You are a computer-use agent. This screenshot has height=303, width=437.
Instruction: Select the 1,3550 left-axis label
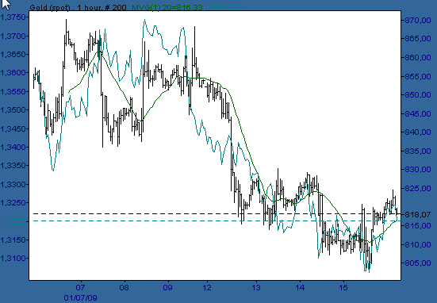13,91
